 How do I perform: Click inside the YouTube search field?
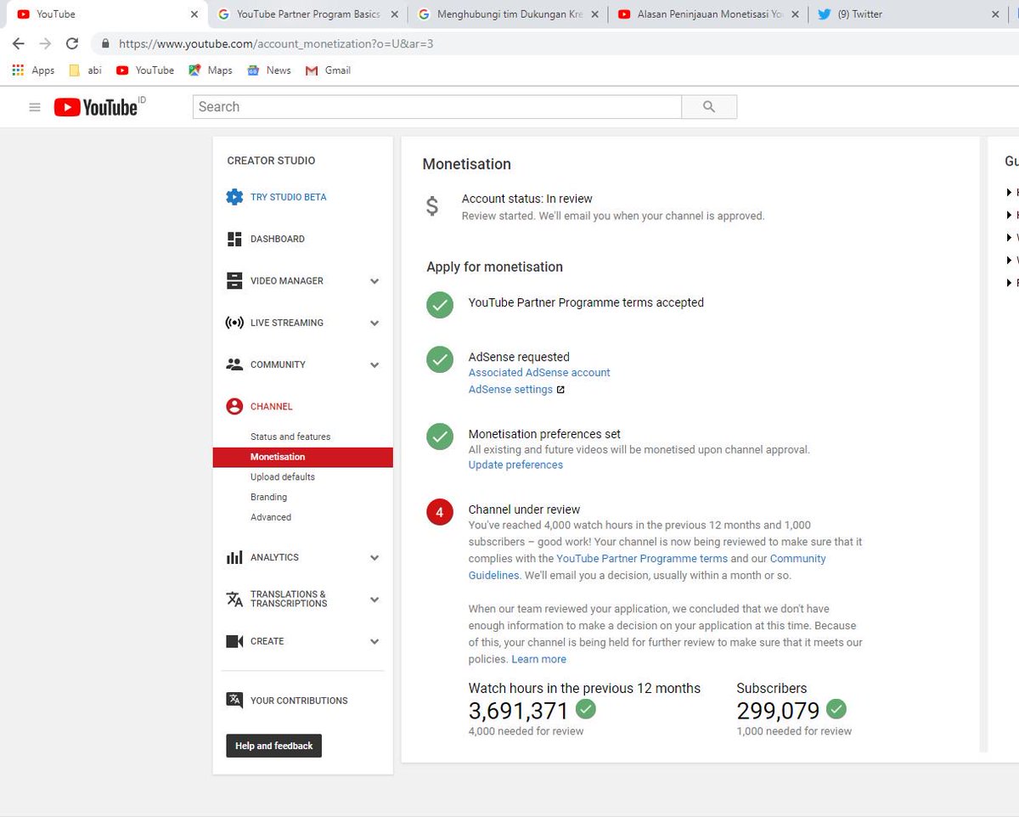[x=437, y=107]
